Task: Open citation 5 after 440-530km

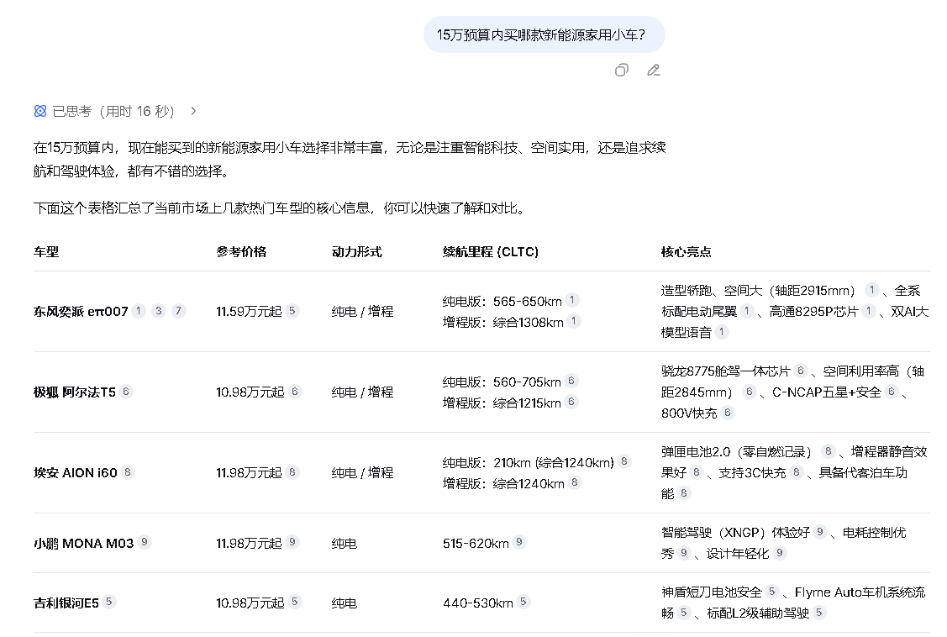Action: point(523,602)
